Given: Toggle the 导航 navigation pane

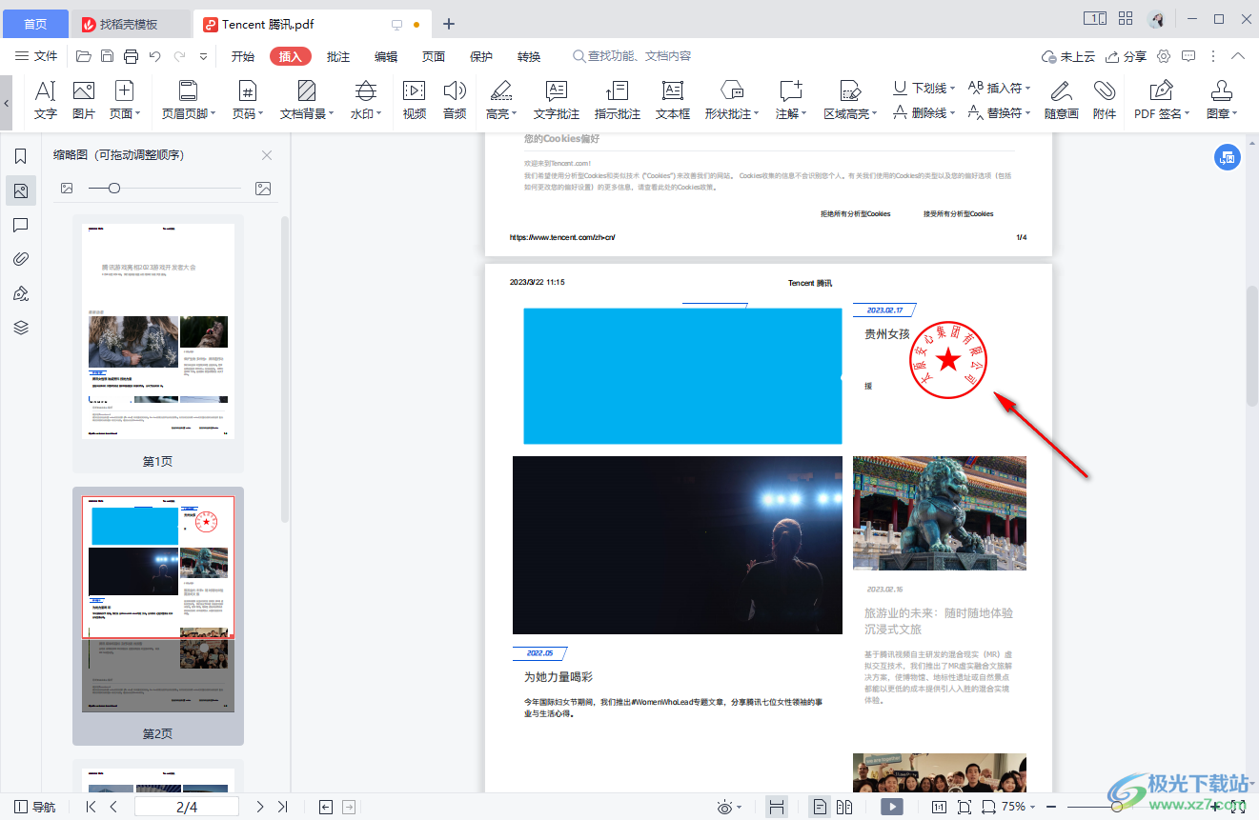Looking at the screenshot, I should (35, 807).
